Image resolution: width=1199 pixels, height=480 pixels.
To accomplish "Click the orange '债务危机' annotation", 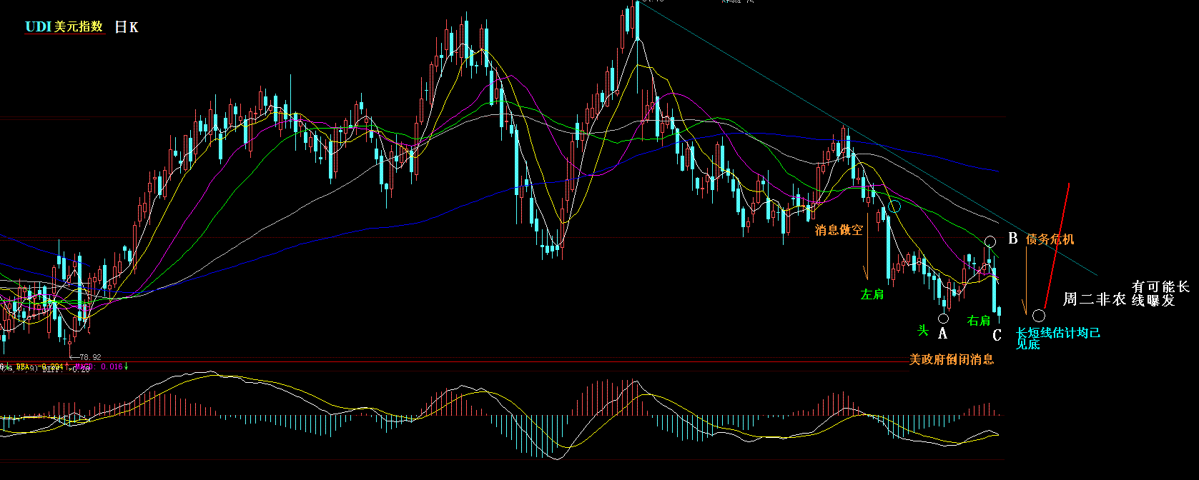I will (x=1050, y=239).
